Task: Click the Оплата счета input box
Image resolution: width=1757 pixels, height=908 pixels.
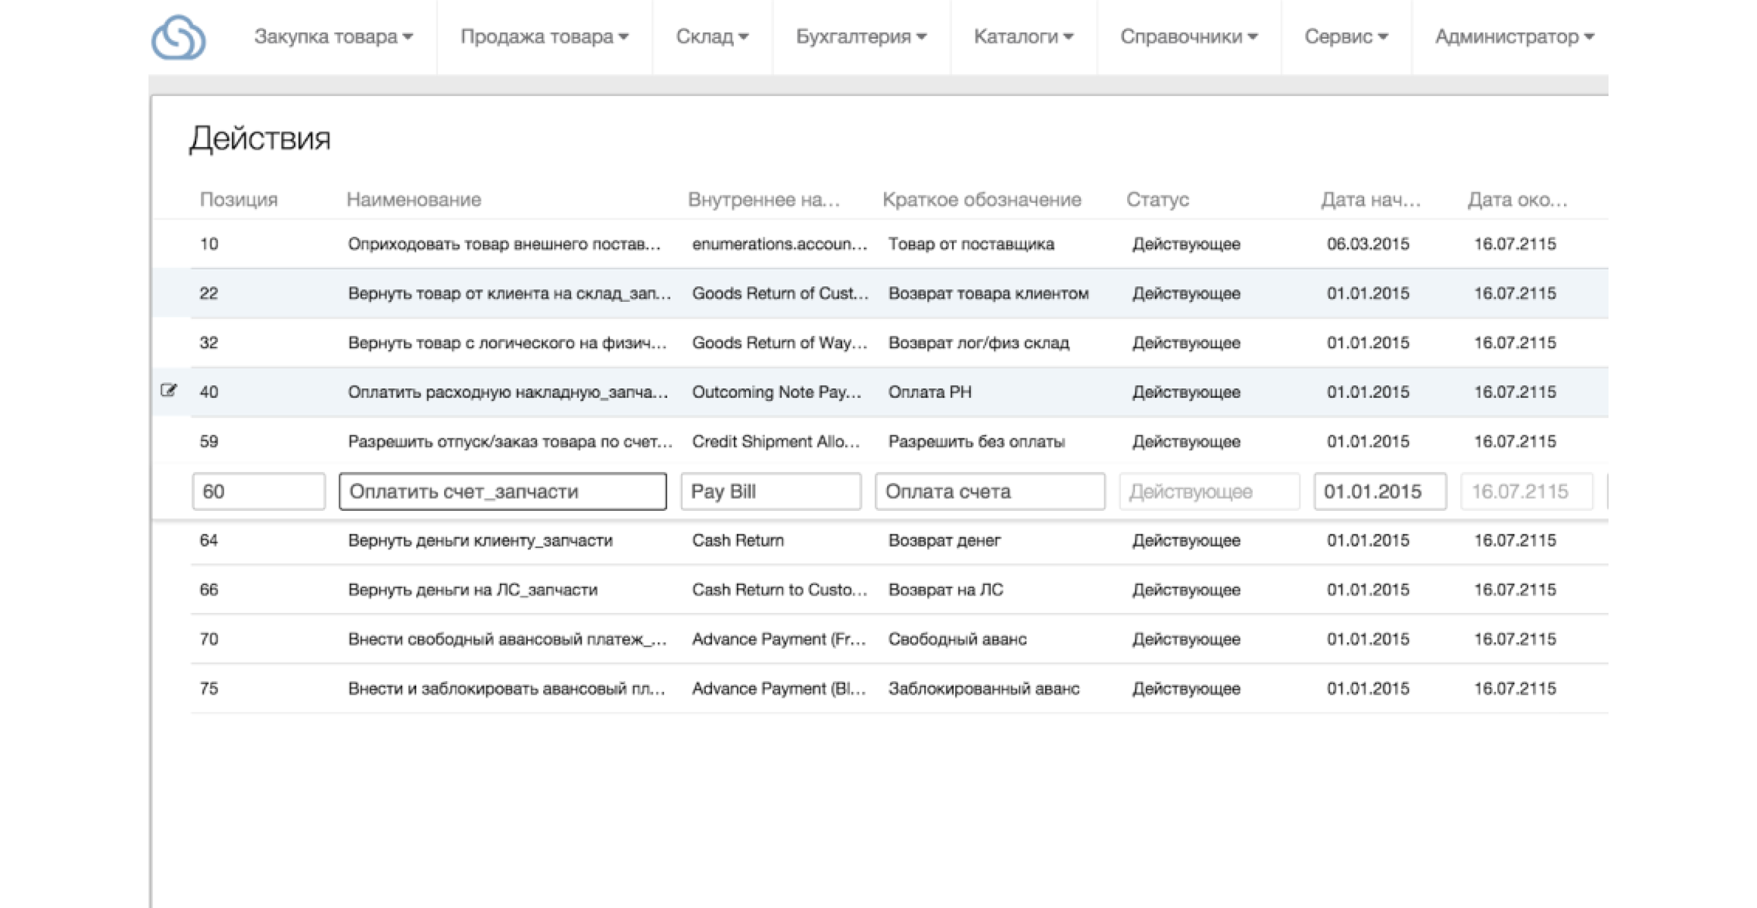Action: pyautogui.click(x=990, y=491)
